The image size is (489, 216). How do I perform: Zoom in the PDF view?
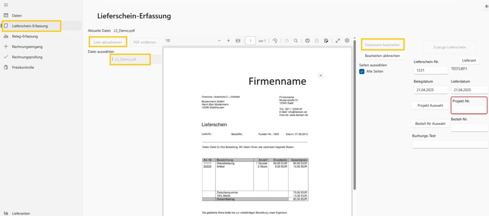point(228,41)
